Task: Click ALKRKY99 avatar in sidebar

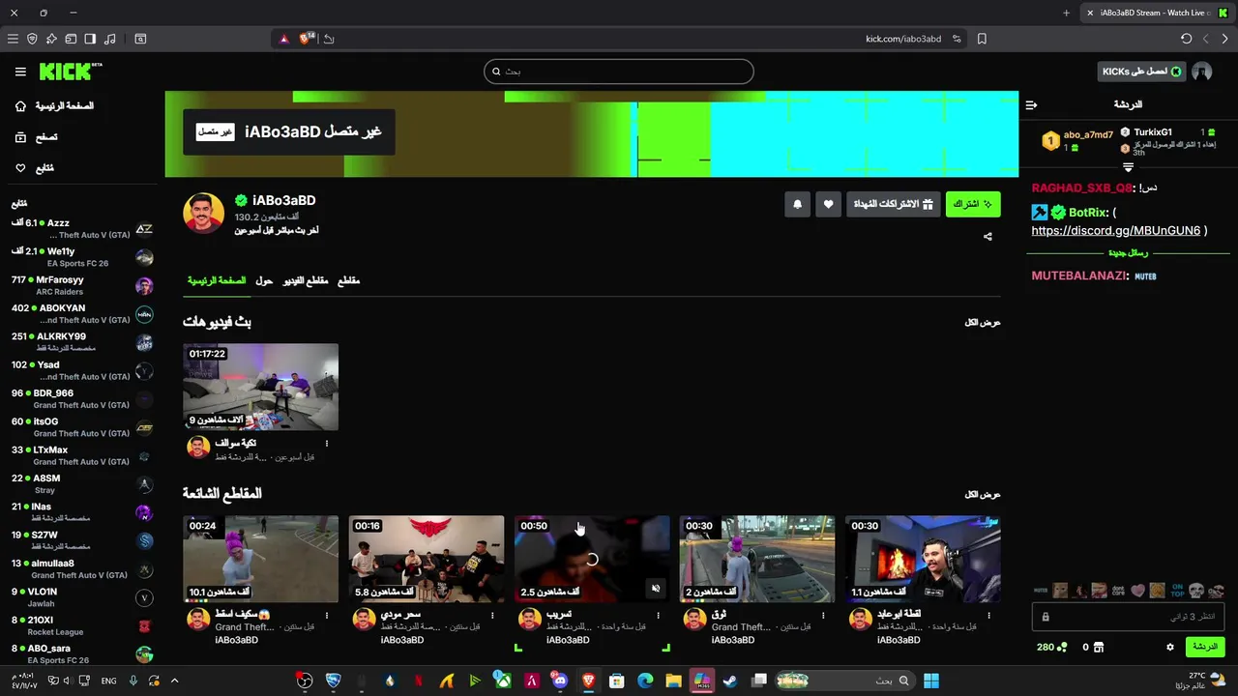Action: click(144, 343)
